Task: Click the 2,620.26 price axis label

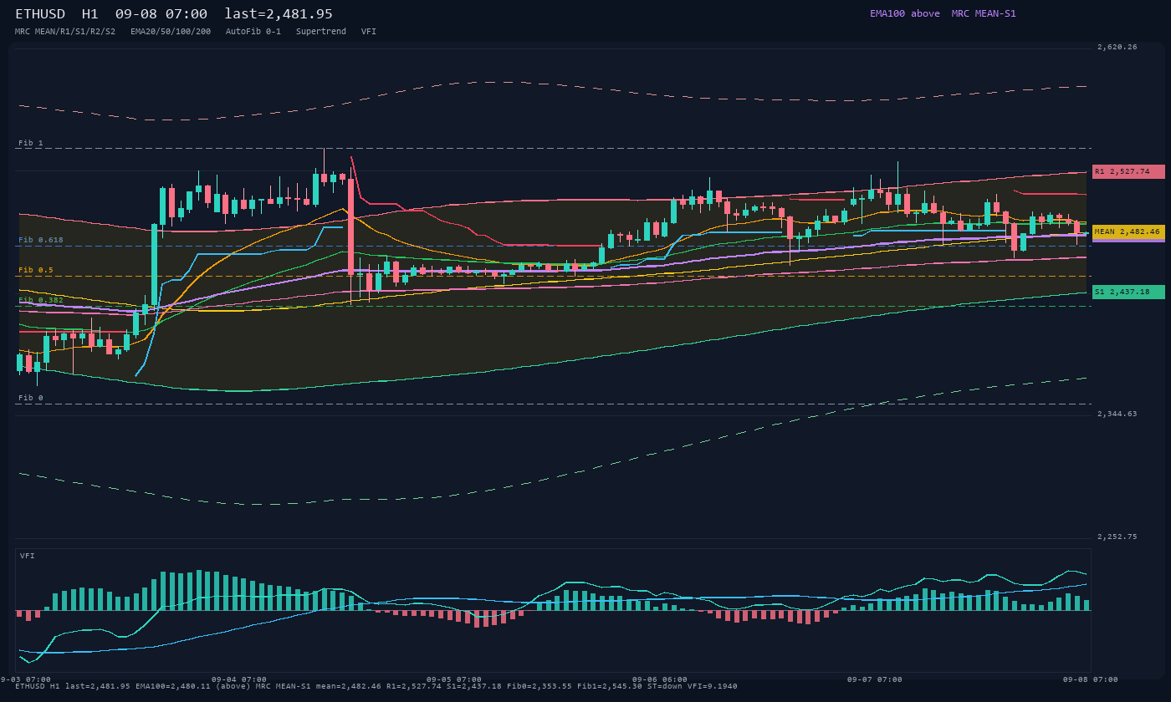Action: pos(1117,47)
